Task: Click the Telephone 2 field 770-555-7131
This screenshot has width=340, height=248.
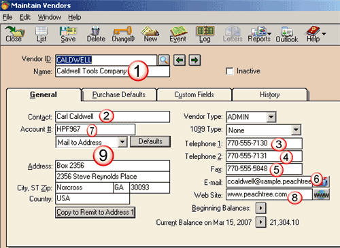Action: (x=264, y=156)
